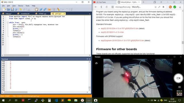Image resolution: width=184 pixels, height=103 pixels.
Task: Click the New file icon in EsPy toolbar
Action: click(x=3, y=9)
